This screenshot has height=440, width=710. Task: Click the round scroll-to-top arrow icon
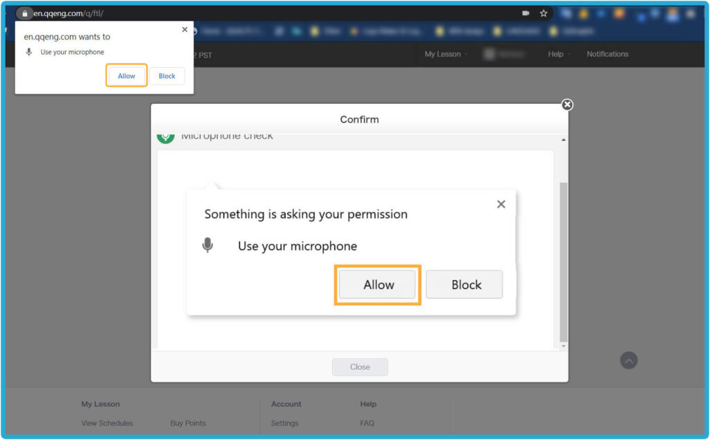click(628, 360)
